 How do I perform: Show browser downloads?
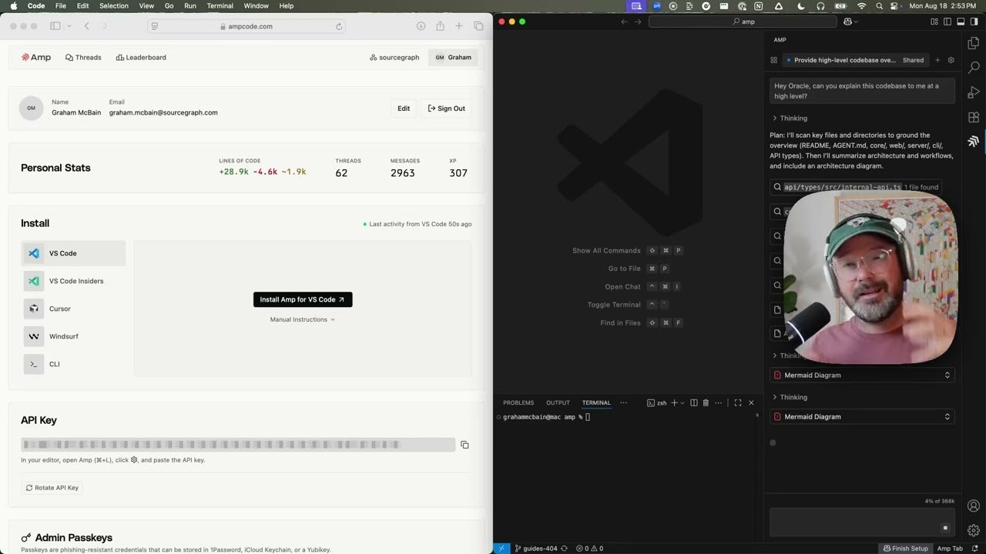[421, 26]
